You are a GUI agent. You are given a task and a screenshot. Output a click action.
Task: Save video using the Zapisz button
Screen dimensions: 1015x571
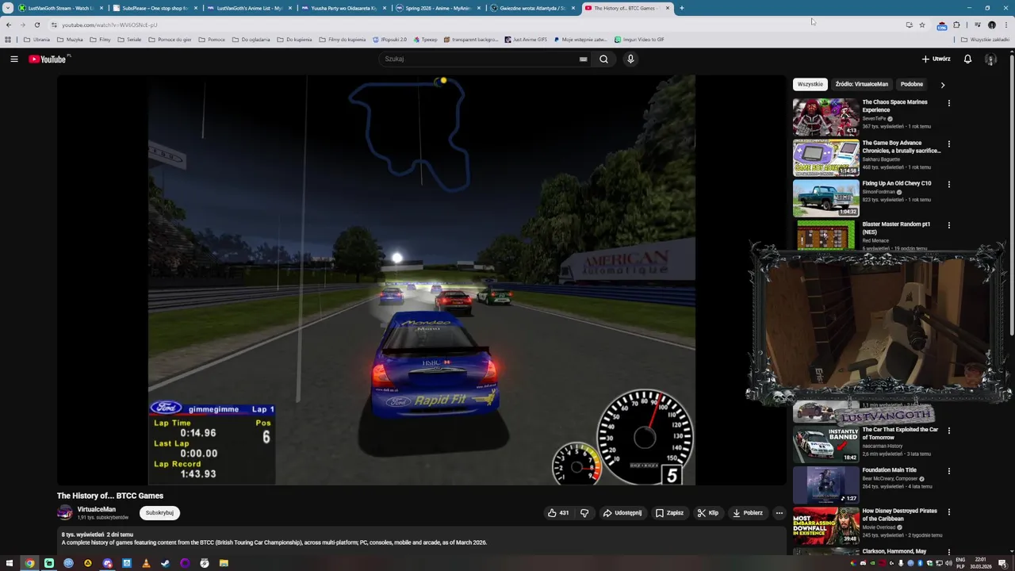click(669, 513)
